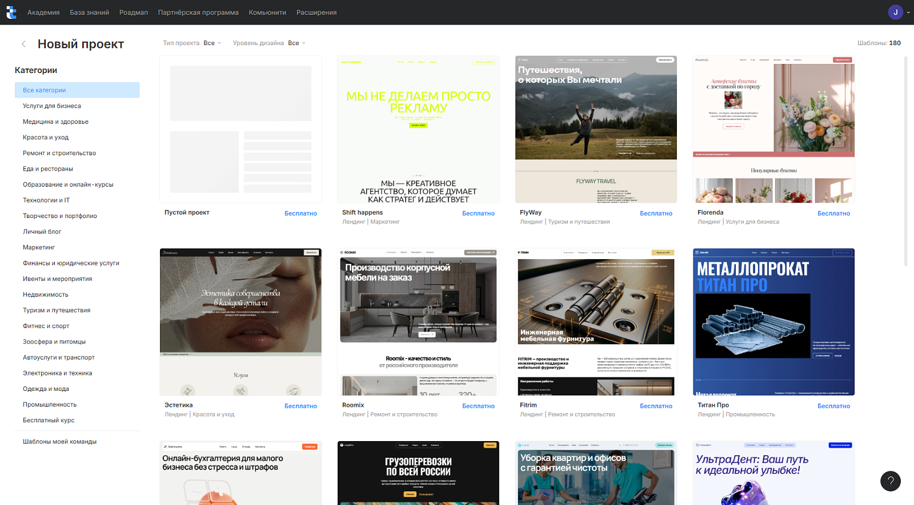Image resolution: width=914 pixels, height=505 pixels.
Task: Open the FlyWay travel template thumbnail
Action: click(596, 130)
